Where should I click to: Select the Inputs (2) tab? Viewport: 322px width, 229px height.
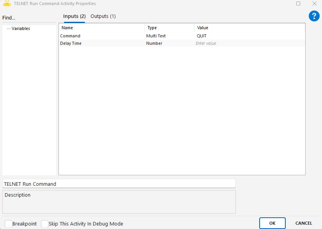[x=74, y=16]
